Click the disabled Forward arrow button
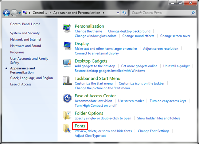 tap(14, 13)
